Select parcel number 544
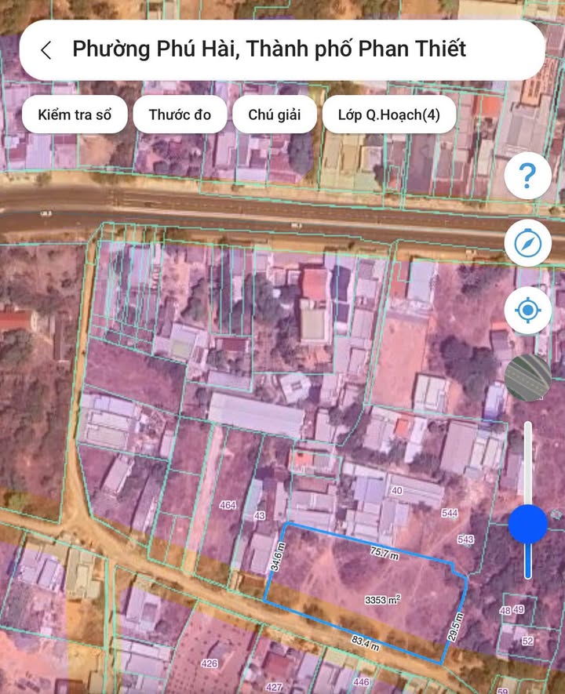This screenshot has height=694, width=565. [x=450, y=513]
